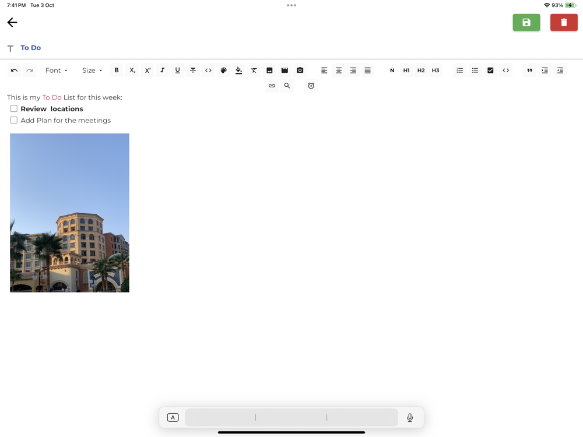Toggle underline formatting
Screen dimensions: 583x437
[x=177, y=71]
